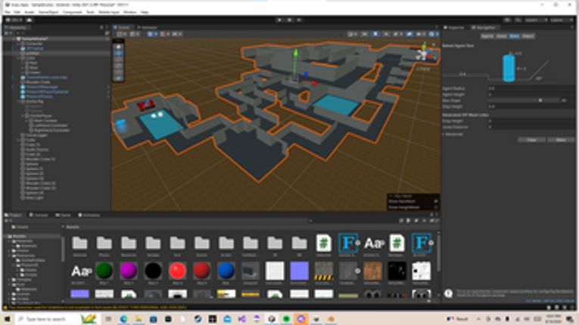Click the orientation gizmo in Scene view
Viewport: 579px width, 325px height.
tap(424, 53)
